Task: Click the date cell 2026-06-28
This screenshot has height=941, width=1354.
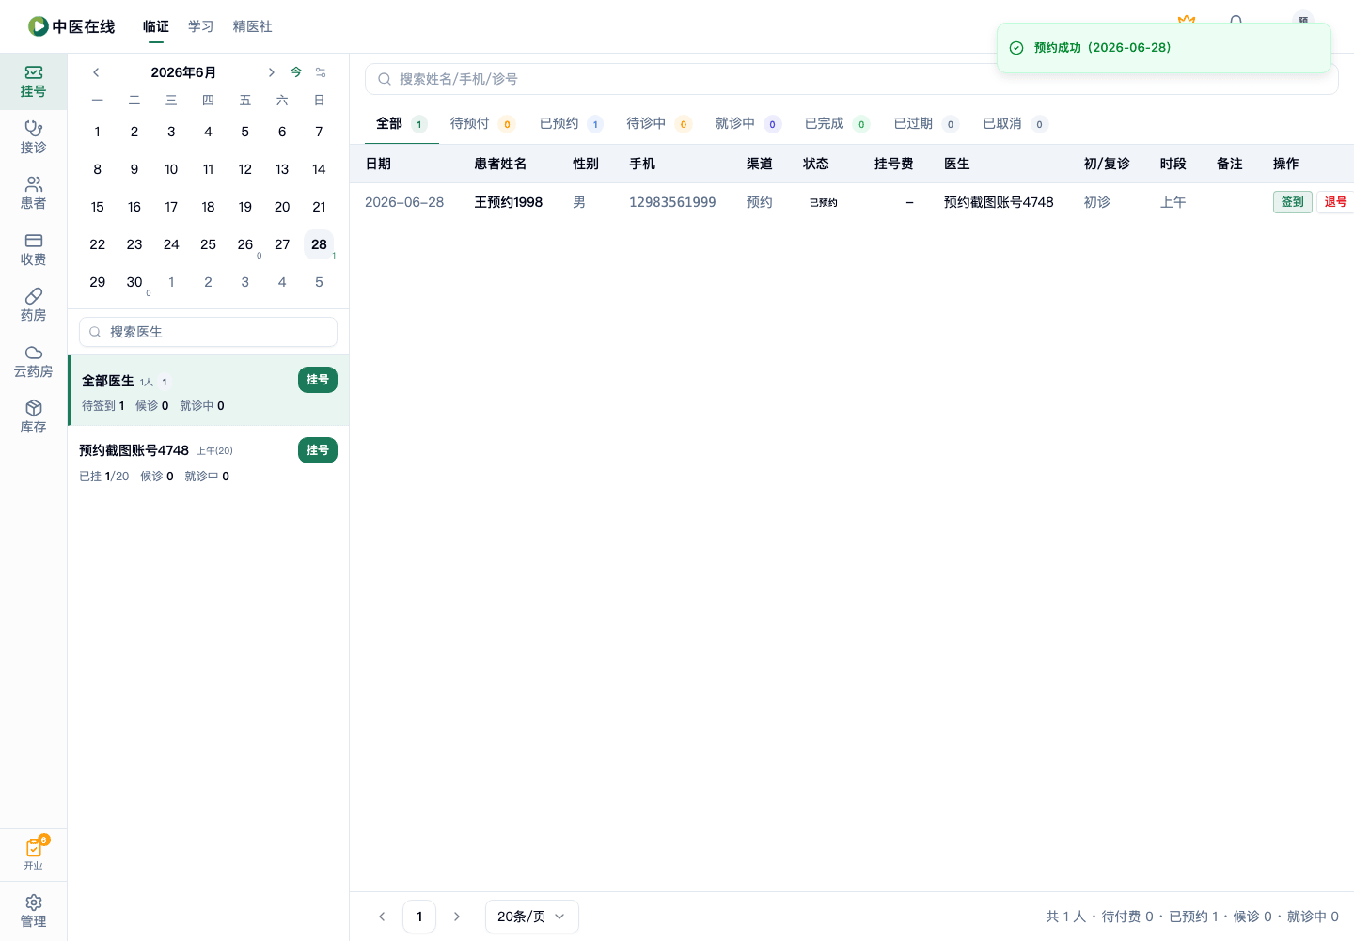Action: (404, 202)
